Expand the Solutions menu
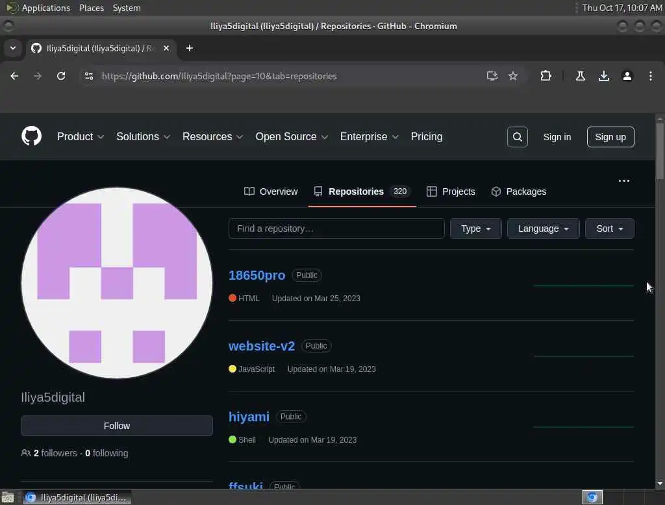The width and height of the screenshot is (665, 505). (x=143, y=136)
